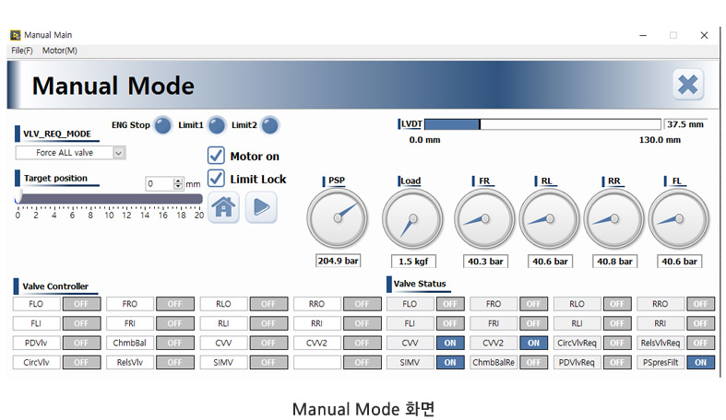
Task: Click the Valve Status section heading
Action: click(420, 284)
